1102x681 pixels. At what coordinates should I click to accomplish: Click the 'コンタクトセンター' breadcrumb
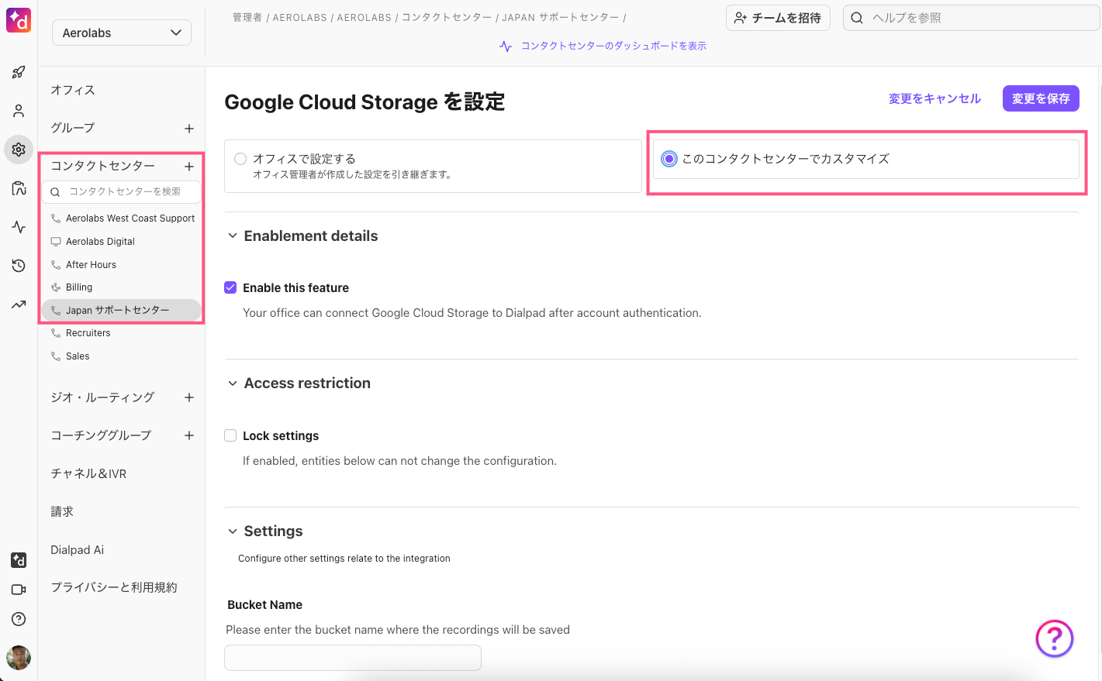pos(447,17)
